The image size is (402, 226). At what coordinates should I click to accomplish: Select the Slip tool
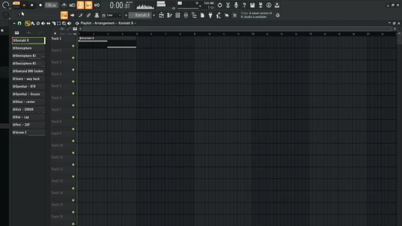[x=48, y=23]
